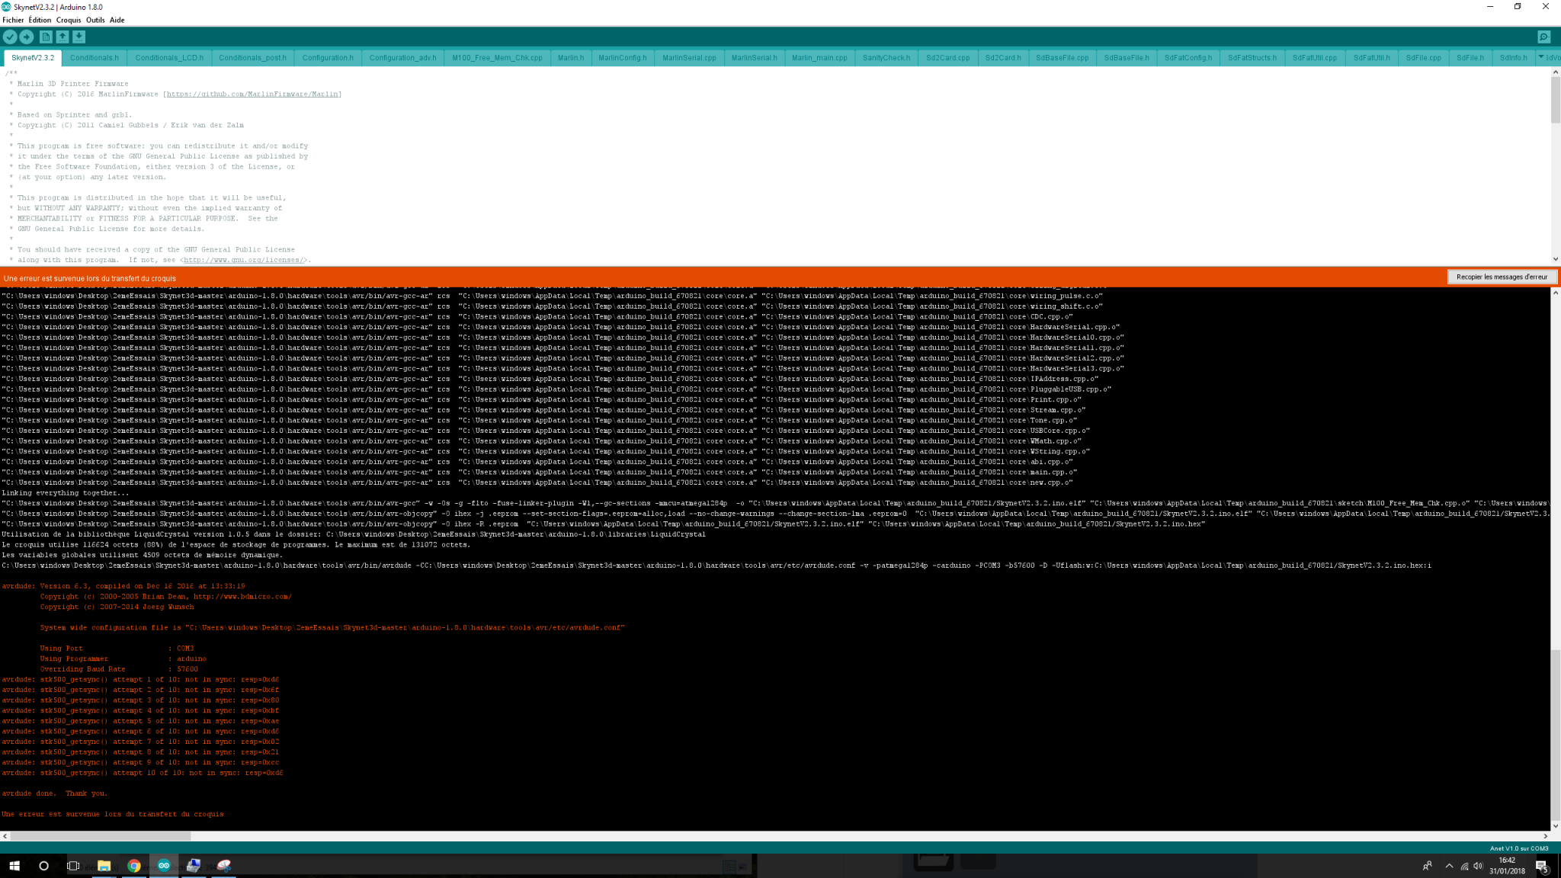The image size is (1561, 878).
Task: Click the Verify sketch checkmark icon
Action: pyautogui.click(x=10, y=37)
